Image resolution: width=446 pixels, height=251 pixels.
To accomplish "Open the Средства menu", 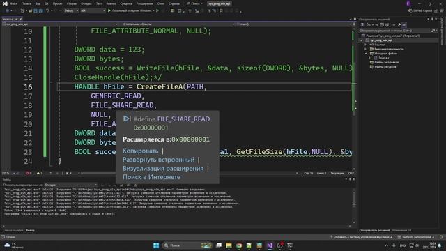I will point(126,3).
